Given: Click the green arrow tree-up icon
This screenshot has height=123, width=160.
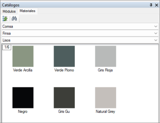Looking at the screenshot, I should point(5,19).
